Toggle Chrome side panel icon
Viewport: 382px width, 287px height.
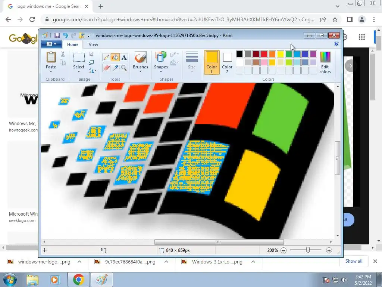[x=350, y=19]
